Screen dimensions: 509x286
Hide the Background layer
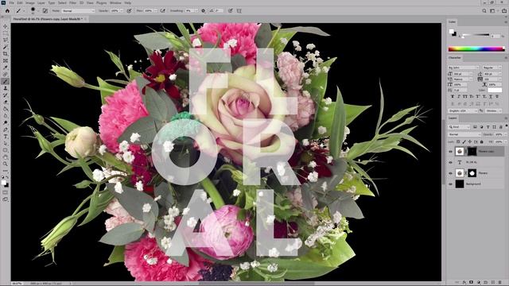[x=450, y=184]
